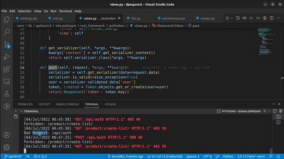Open notifications bell in status bar
This screenshot has width=284, height=159.
tap(278, 156)
